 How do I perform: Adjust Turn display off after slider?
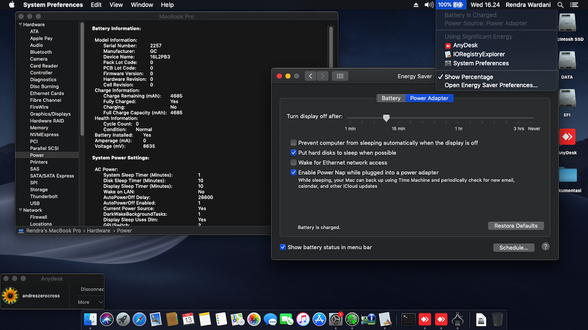[x=386, y=118]
